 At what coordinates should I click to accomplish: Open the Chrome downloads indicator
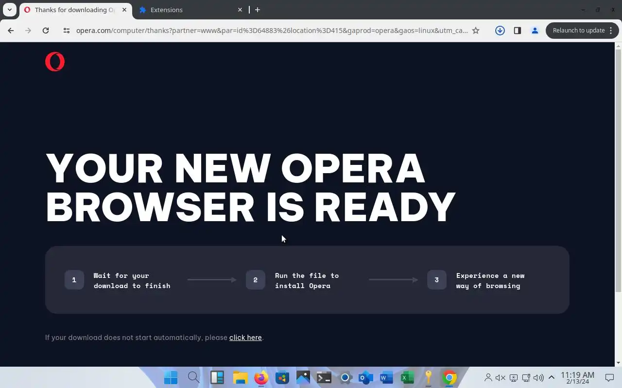coord(500,31)
